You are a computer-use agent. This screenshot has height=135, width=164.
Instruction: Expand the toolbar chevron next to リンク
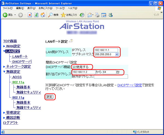tap(161, 12)
